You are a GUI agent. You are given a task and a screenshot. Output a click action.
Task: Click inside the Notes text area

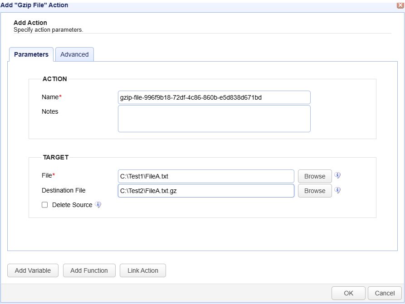coord(214,119)
